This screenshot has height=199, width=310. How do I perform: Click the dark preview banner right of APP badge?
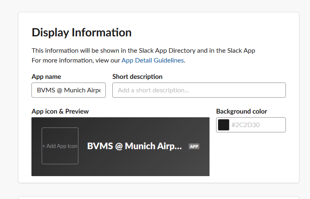click(204, 163)
